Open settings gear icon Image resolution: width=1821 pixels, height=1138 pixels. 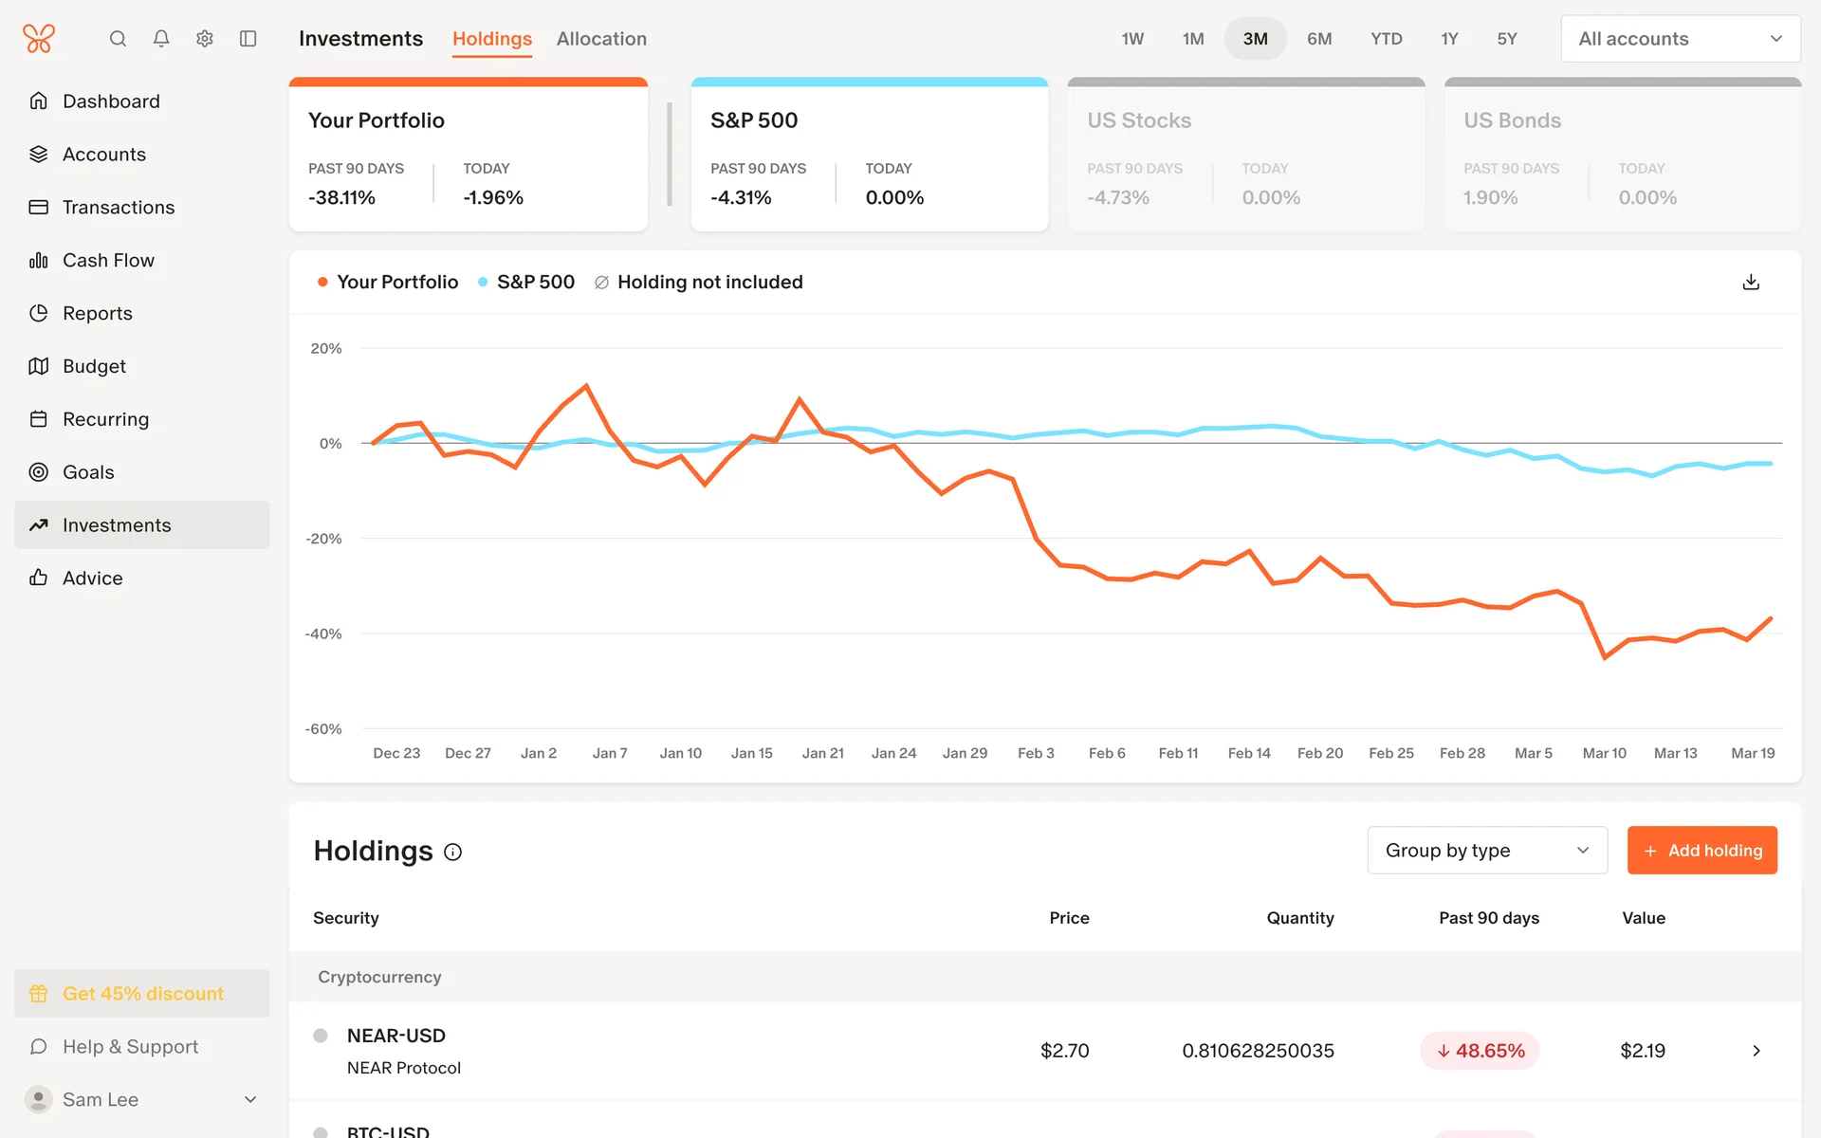point(205,39)
